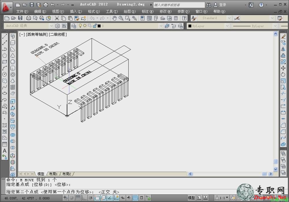Activate the Hatch tool
The height and width of the screenshot is (202, 289).
pyautogui.click(x=5, y=125)
